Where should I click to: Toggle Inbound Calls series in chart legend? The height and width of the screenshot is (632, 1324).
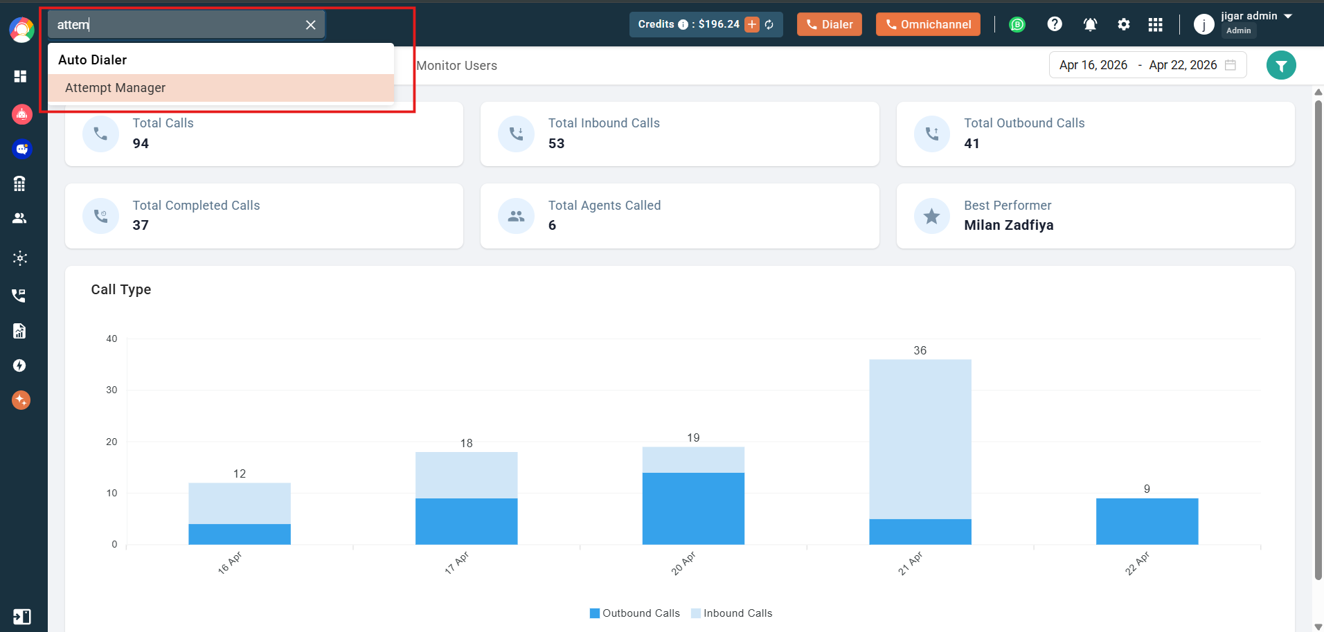[x=731, y=613]
